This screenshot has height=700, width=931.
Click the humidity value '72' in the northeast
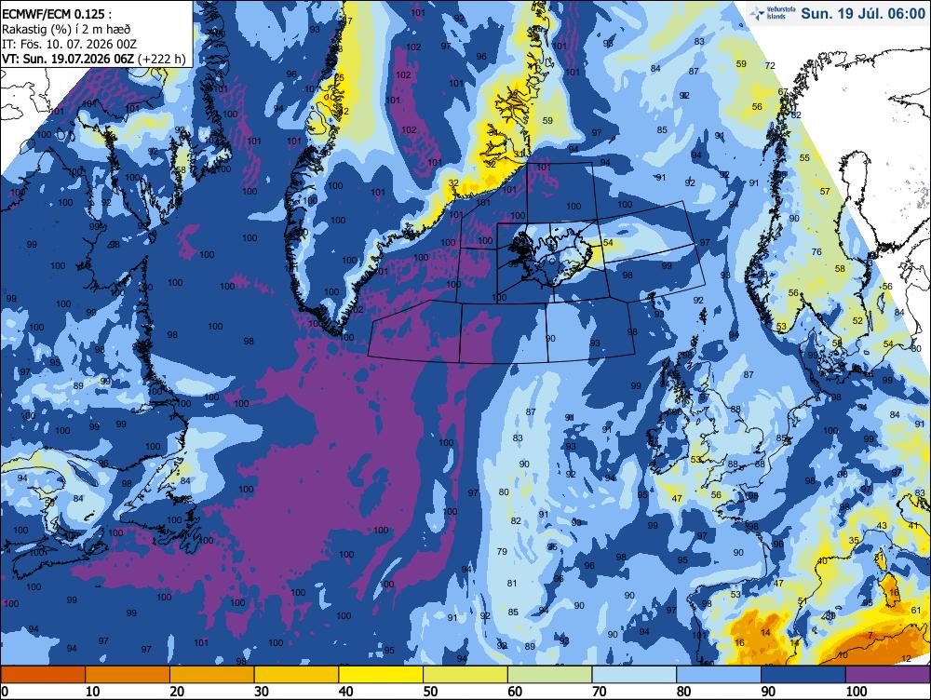(x=770, y=65)
